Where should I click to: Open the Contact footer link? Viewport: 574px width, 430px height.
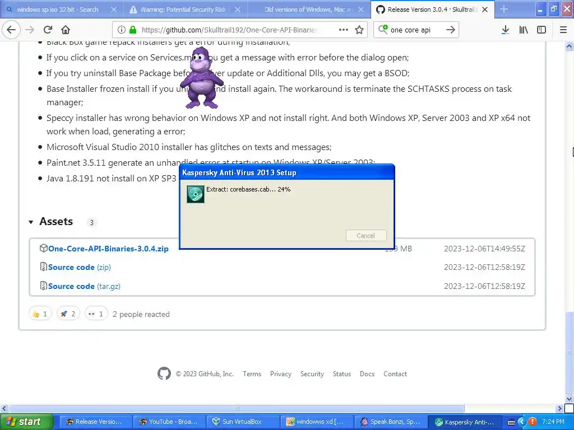(x=395, y=373)
